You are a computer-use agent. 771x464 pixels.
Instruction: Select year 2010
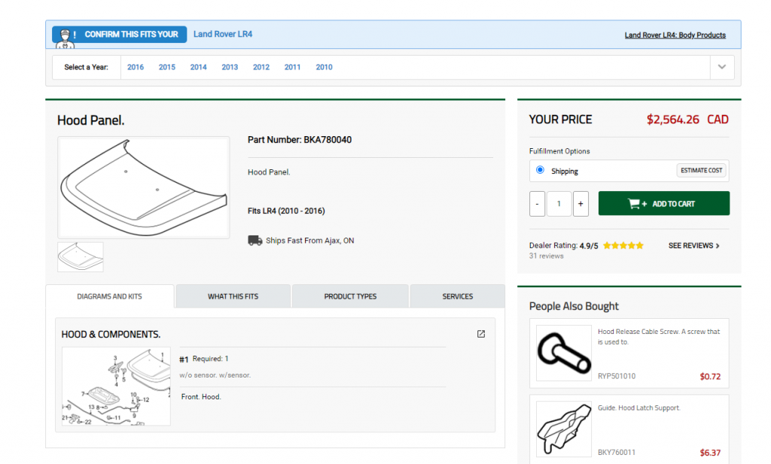[x=324, y=67]
